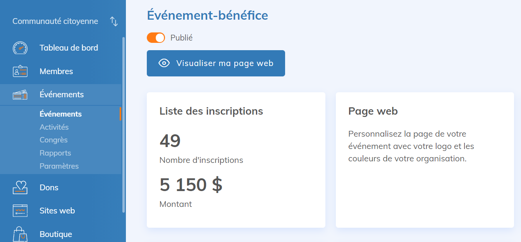
Task: Go to Rapports under Événements
Action: click(55, 153)
